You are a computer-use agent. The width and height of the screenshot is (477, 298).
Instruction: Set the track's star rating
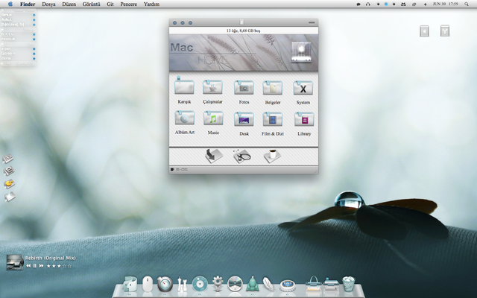point(60,265)
